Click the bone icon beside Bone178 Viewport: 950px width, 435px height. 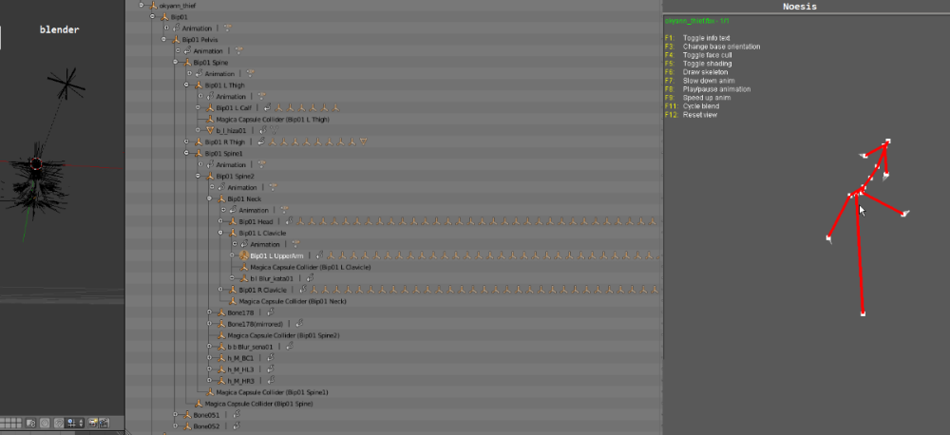pos(221,312)
